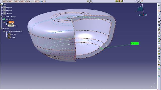Collapse the Shaft.1 tree node
The height and width of the screenshot is (90, 161).
tap(4, 22)
